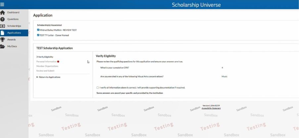This screenshot has height=138, width=299.
Task: Select the Member Organizations step
Action: (47, 66)
